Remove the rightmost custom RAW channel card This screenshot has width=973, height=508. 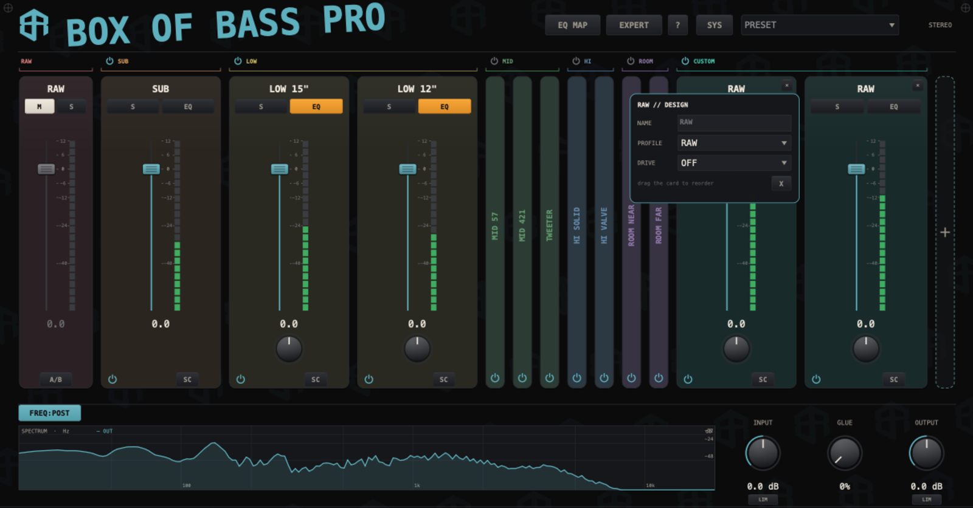918,86
